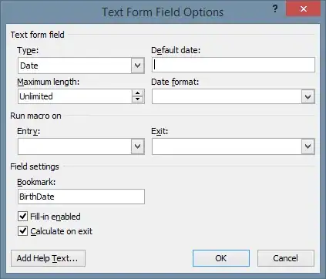Click the Cancel button

(x=286, y=258)
